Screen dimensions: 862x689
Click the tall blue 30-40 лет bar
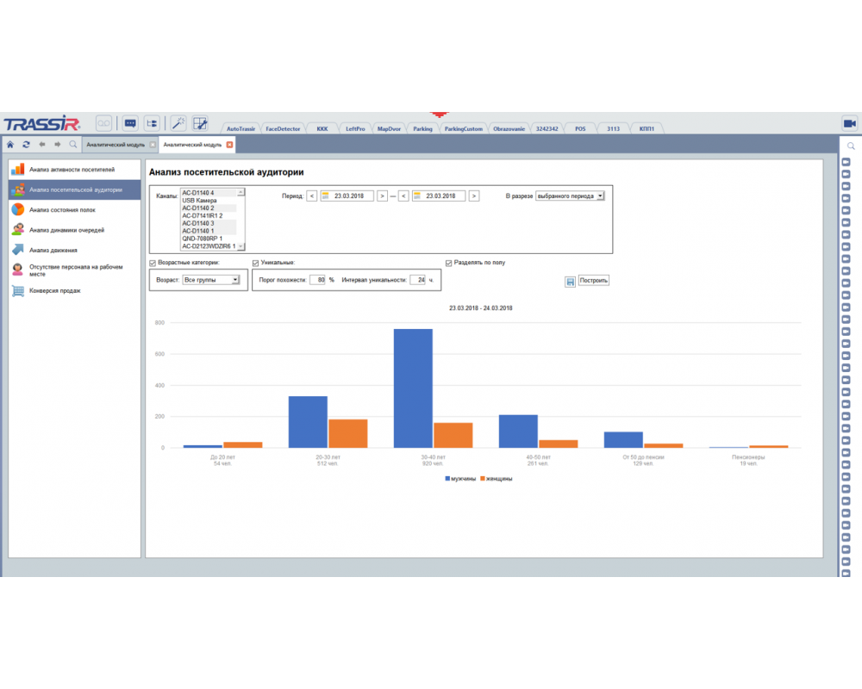(413, 388)
